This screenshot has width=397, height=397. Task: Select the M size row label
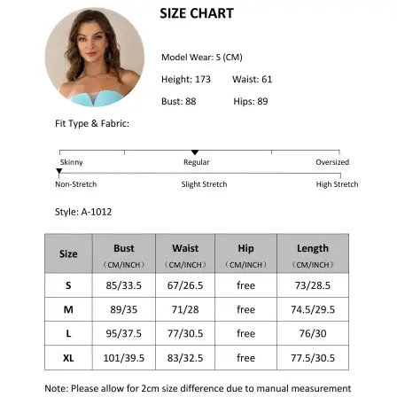pos(68,309)
